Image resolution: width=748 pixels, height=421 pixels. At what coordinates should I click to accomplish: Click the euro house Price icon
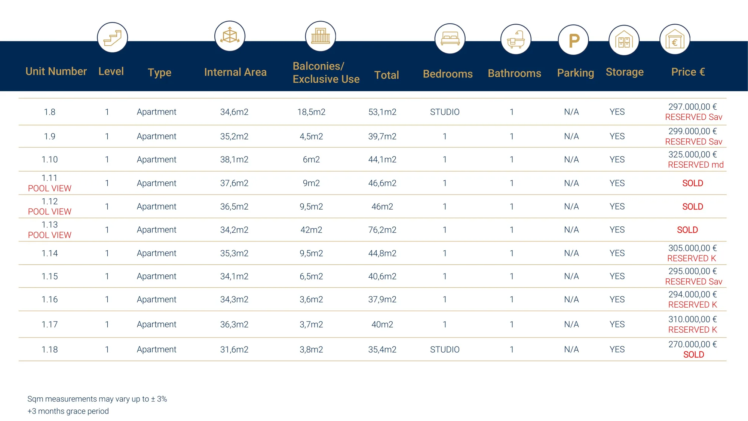pyautogui.click(x=675, y=39)
